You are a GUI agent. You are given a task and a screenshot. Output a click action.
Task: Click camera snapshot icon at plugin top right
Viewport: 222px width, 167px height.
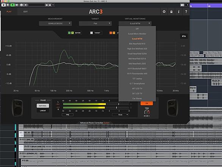coord(182,5)
